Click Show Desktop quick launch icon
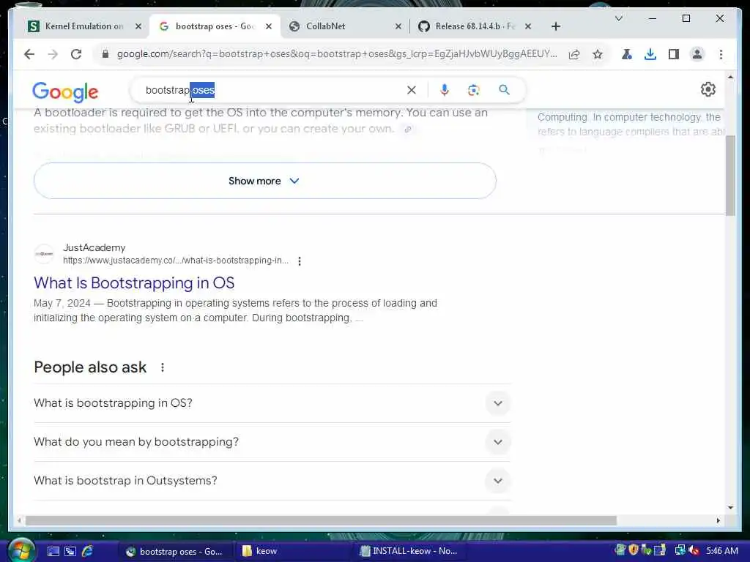 click(53, 551)
